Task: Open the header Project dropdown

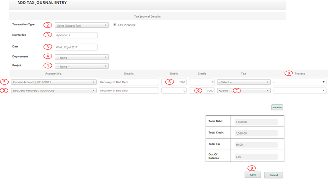Action: [x=82, y=66]
